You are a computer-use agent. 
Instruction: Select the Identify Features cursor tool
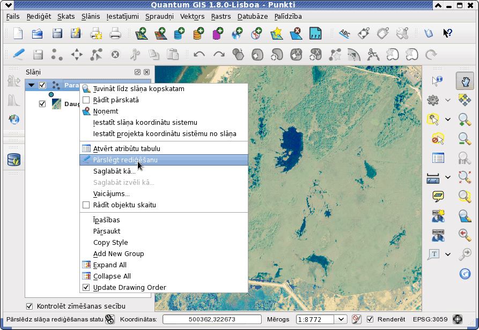coord(437,81)
